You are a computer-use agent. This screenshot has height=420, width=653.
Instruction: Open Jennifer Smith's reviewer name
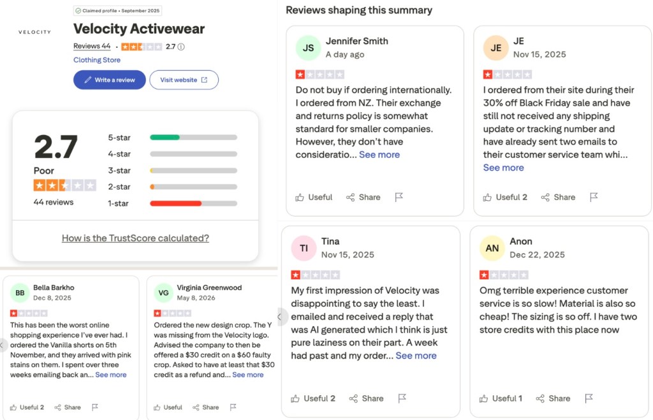point(357,41)
